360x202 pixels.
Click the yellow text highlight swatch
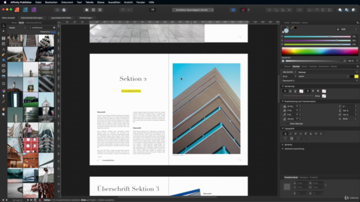pos(356,76)
